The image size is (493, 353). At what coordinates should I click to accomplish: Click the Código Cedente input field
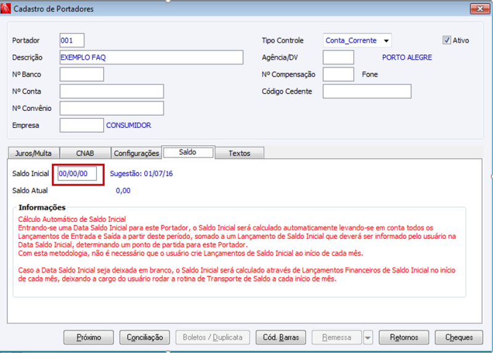pos(367,91)
